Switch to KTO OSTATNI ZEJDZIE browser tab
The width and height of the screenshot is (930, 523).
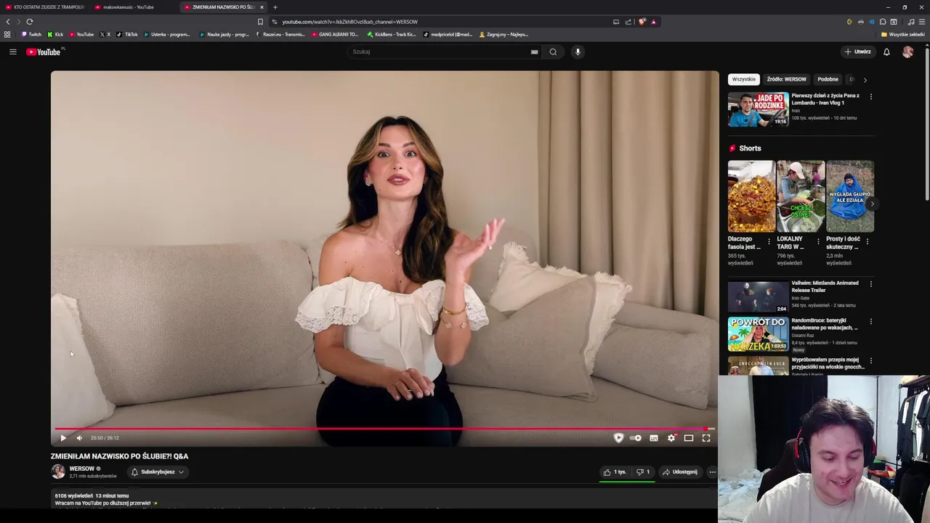[x=45, y=7]
